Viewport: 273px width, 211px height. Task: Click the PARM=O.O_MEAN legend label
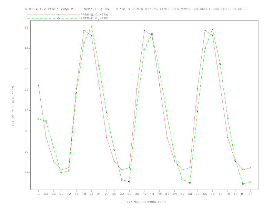[94, 14]
